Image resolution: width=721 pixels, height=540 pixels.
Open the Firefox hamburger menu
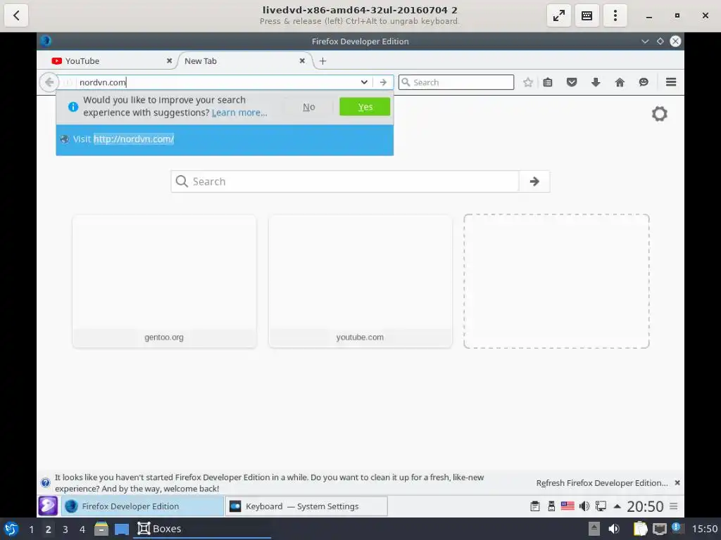coord(671,82)
